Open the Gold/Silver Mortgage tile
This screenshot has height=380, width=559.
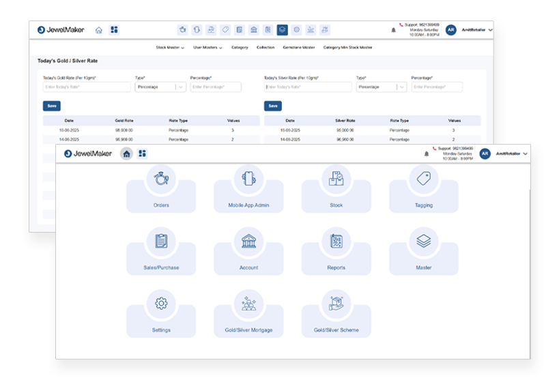point(249,314)
